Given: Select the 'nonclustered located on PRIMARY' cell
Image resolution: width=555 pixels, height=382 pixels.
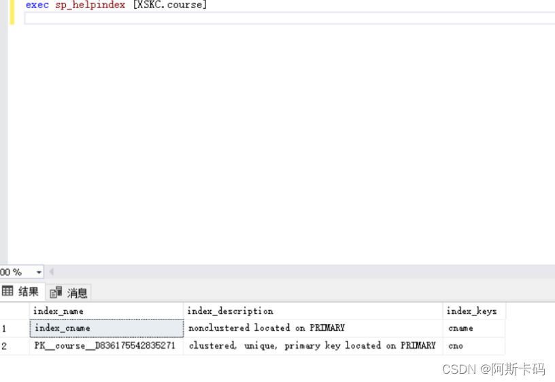Looking at the screenshot, I should pyautogui.click(x=314, y=328).
